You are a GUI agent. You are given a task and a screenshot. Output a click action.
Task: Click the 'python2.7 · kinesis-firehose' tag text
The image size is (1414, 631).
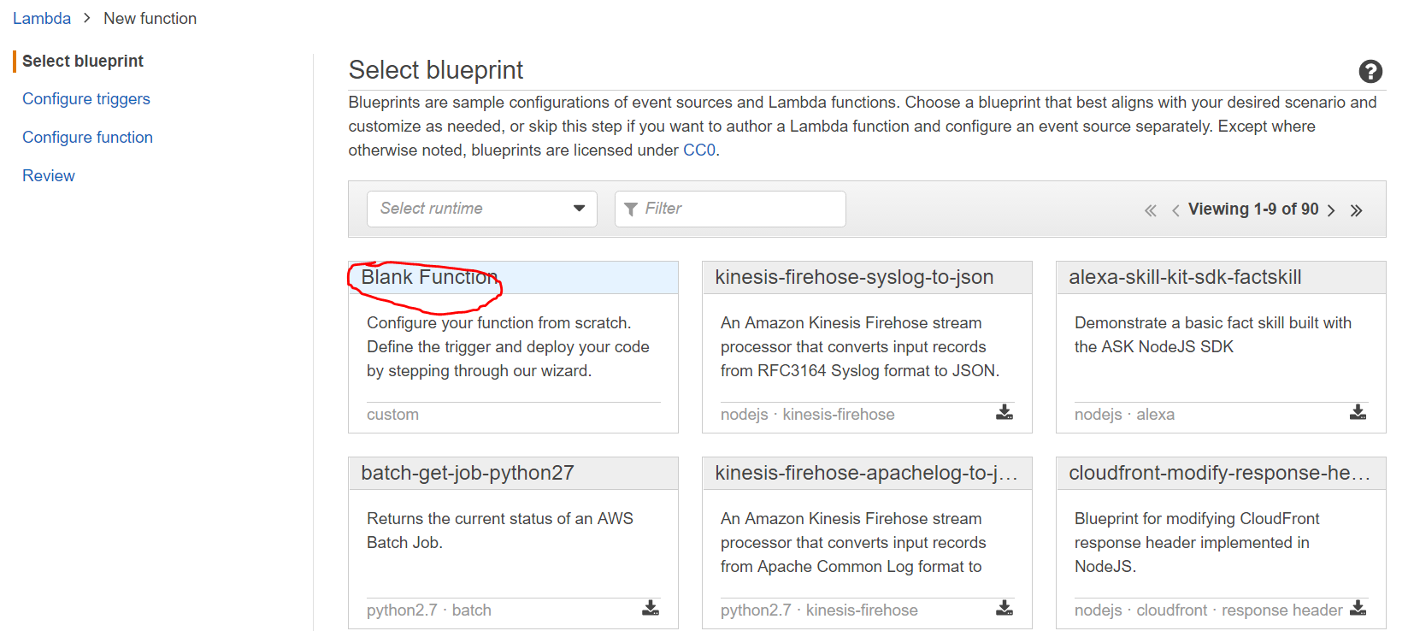tap(819, 610)
